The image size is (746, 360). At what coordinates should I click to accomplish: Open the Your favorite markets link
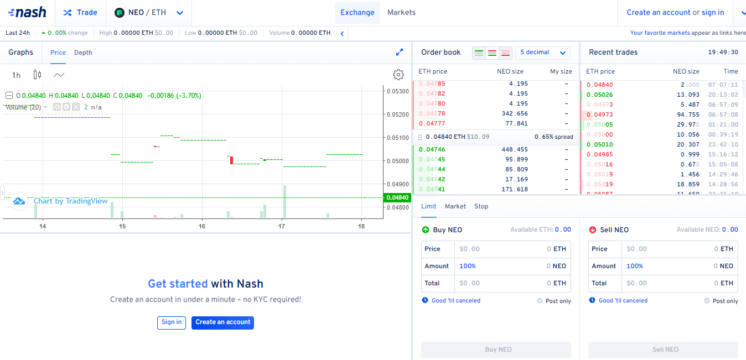660,33
